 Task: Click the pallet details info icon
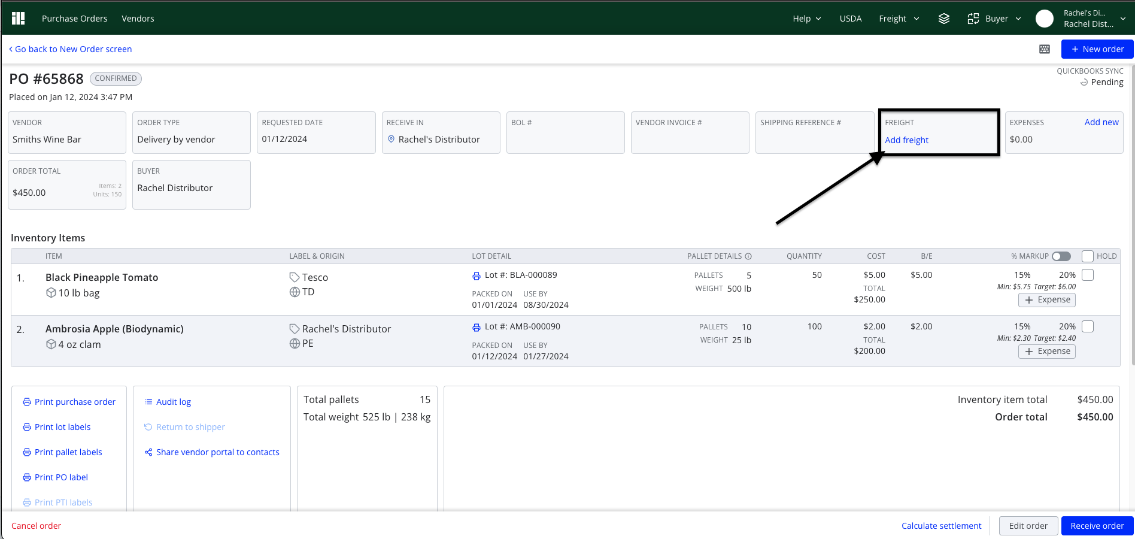tap(748, 256)
